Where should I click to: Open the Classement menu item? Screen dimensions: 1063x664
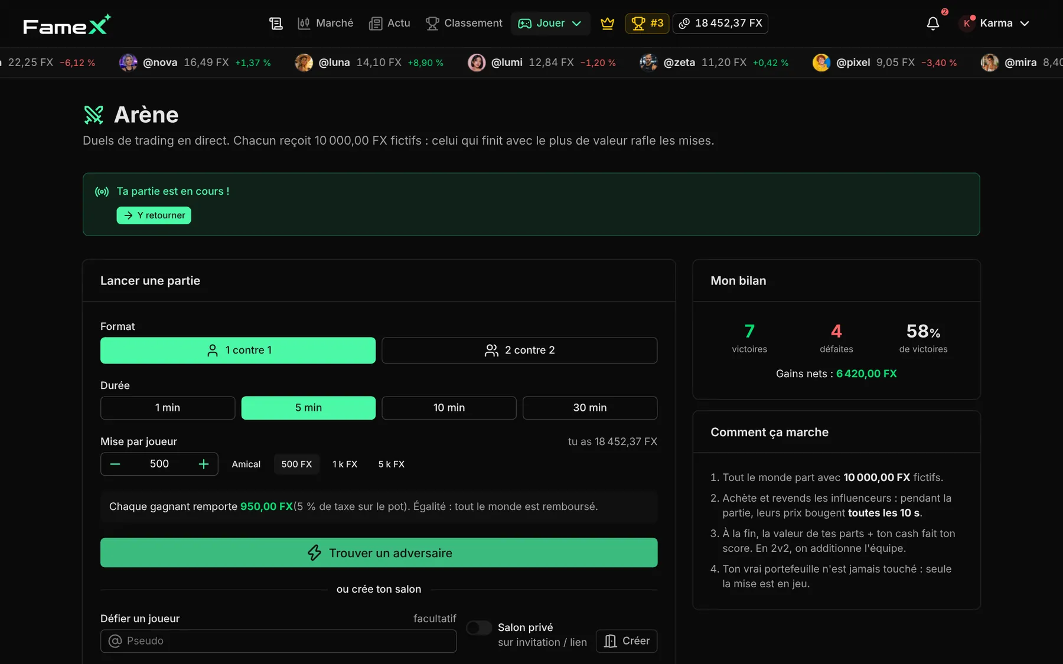pyautogui.click(x=464, y=24)
